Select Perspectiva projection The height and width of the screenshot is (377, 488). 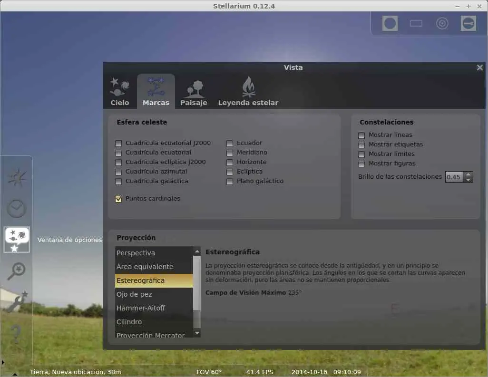(x=154, y=253)
